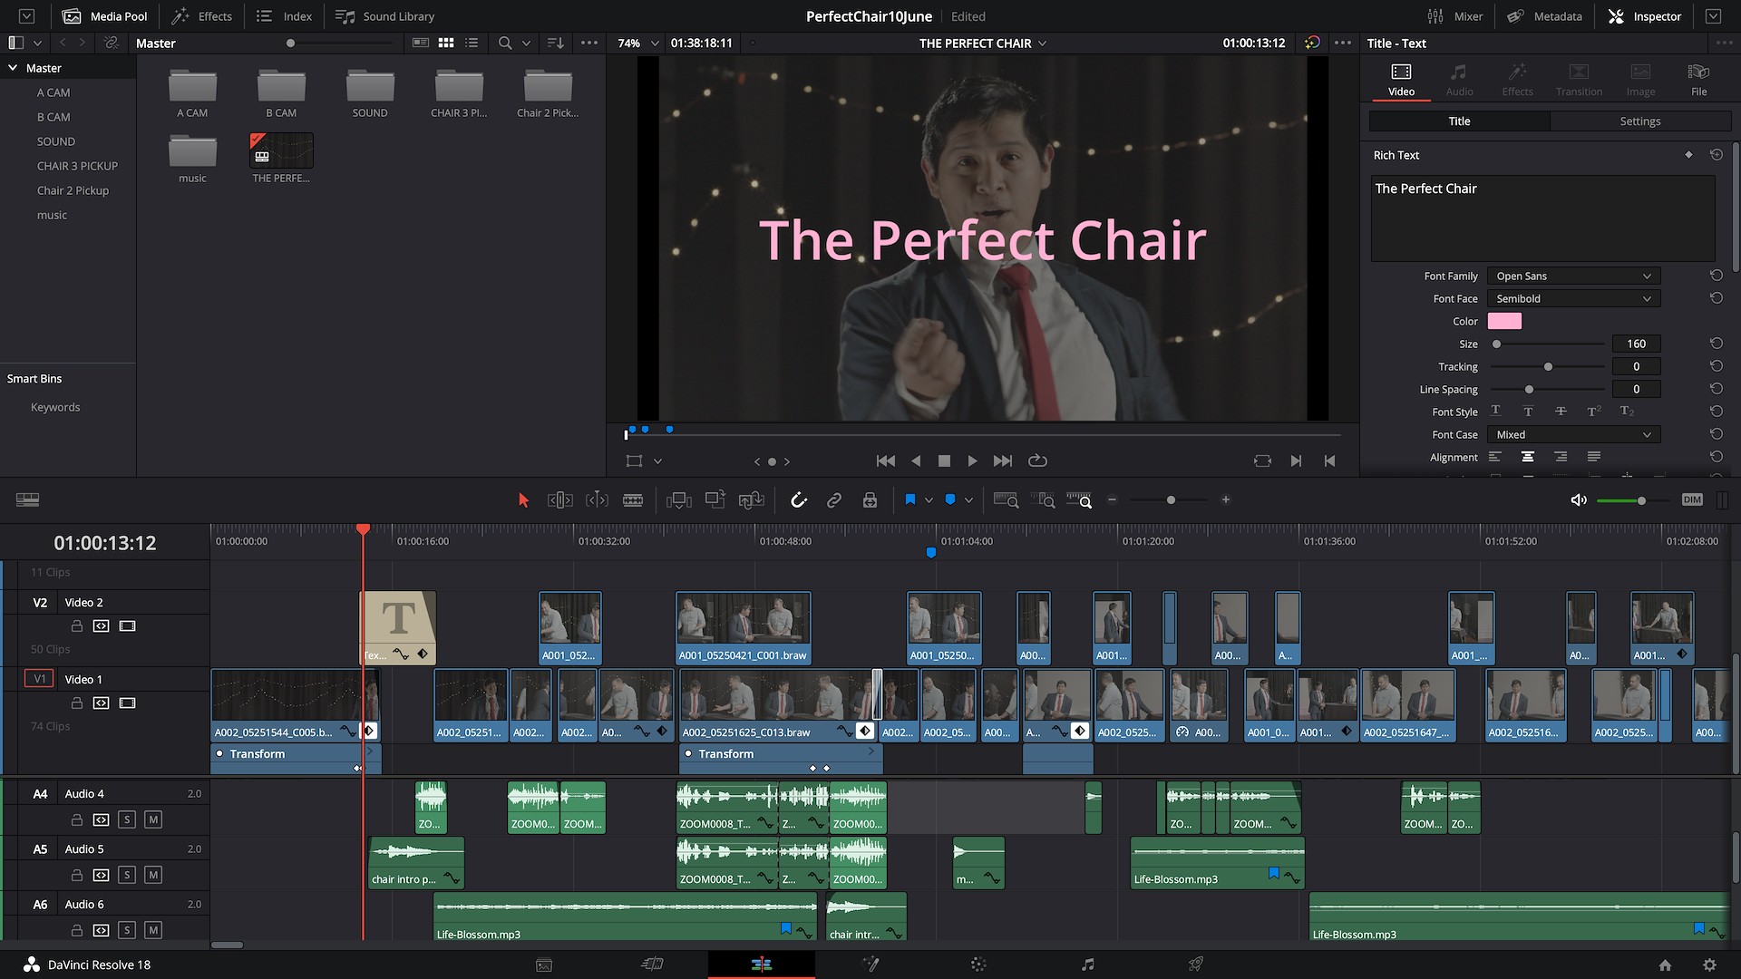
Task: Go to Project Manager home icon
Action: (x=1665, y=964)
